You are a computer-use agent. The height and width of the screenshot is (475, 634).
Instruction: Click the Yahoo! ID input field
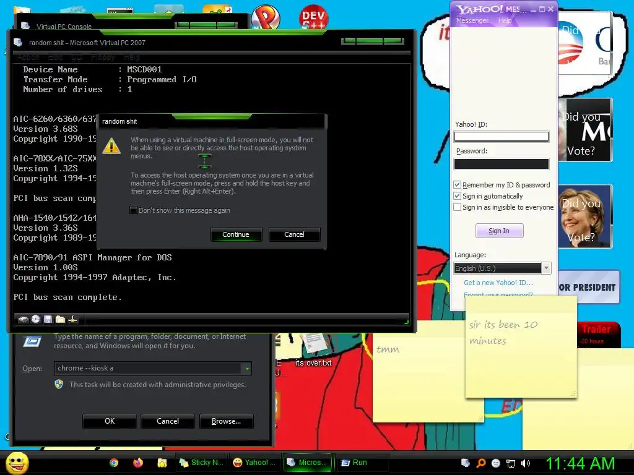click(x=502, y=137)
